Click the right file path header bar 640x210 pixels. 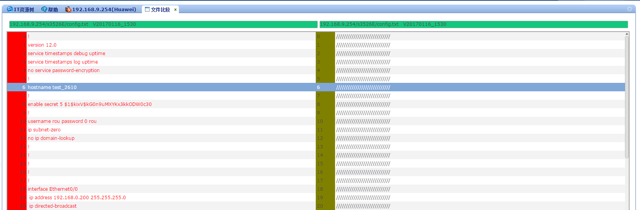click(x=473, y=24)
